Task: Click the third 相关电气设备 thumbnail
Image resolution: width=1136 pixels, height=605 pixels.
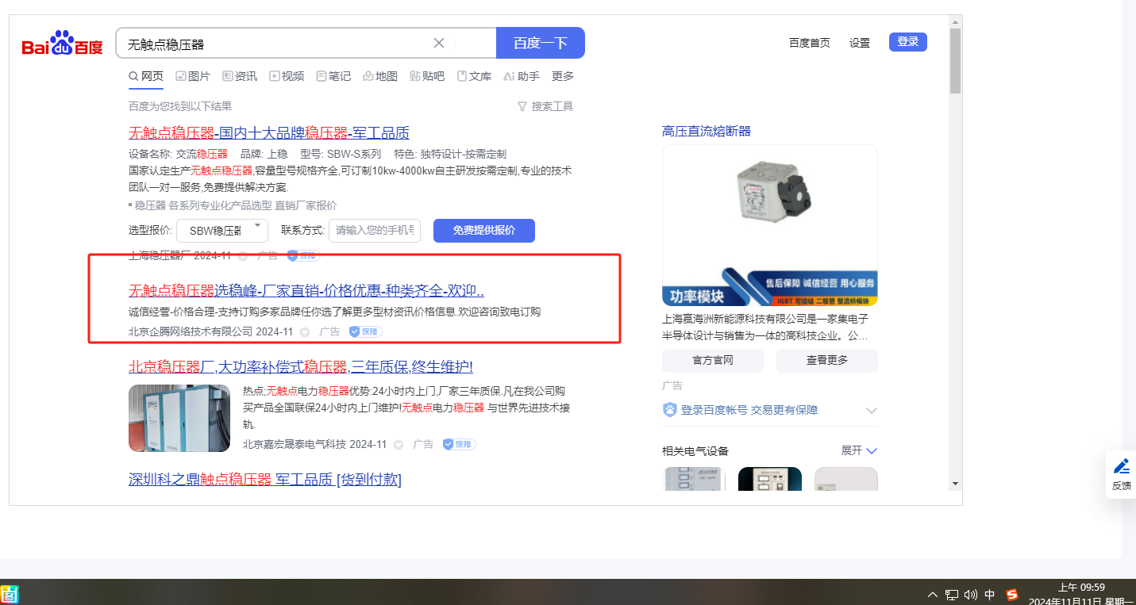Action: coord(846,479)
